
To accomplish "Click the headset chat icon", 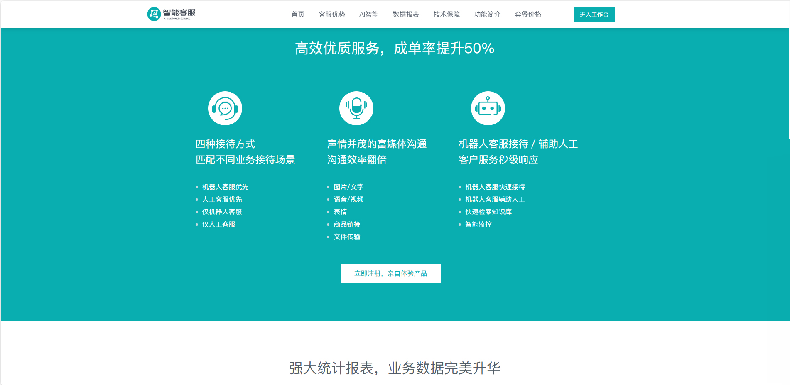I will tap(225, 108).
